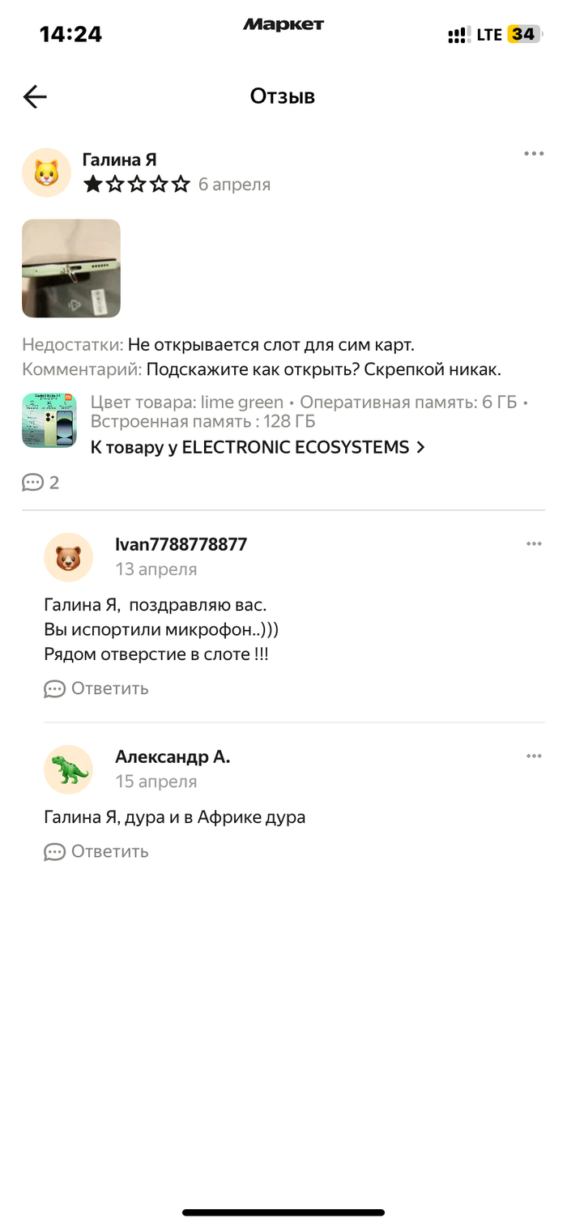
Task: Open three-dot menu for Ivan7788778877's comment
Action: [x=533, y=544]
